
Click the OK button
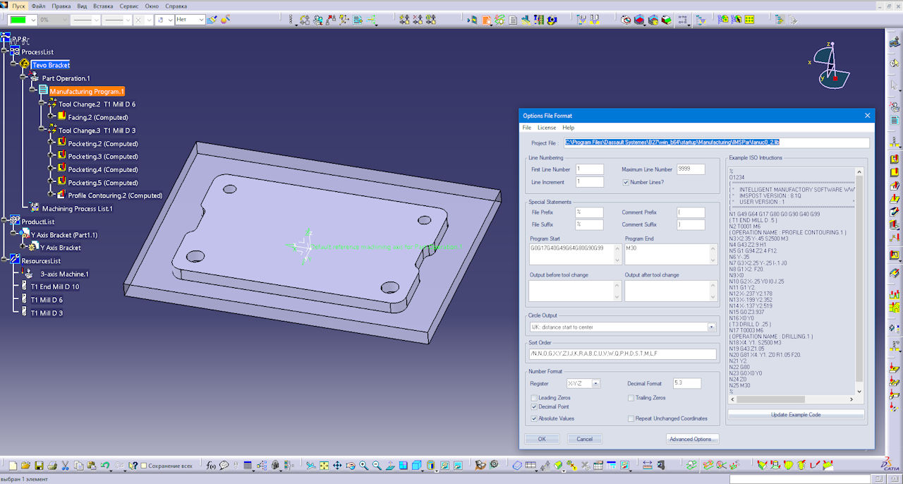pos(542,439)
